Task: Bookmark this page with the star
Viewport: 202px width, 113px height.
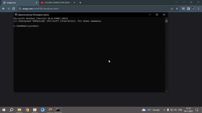Action: pyautogui.click(x=177, y=9)
